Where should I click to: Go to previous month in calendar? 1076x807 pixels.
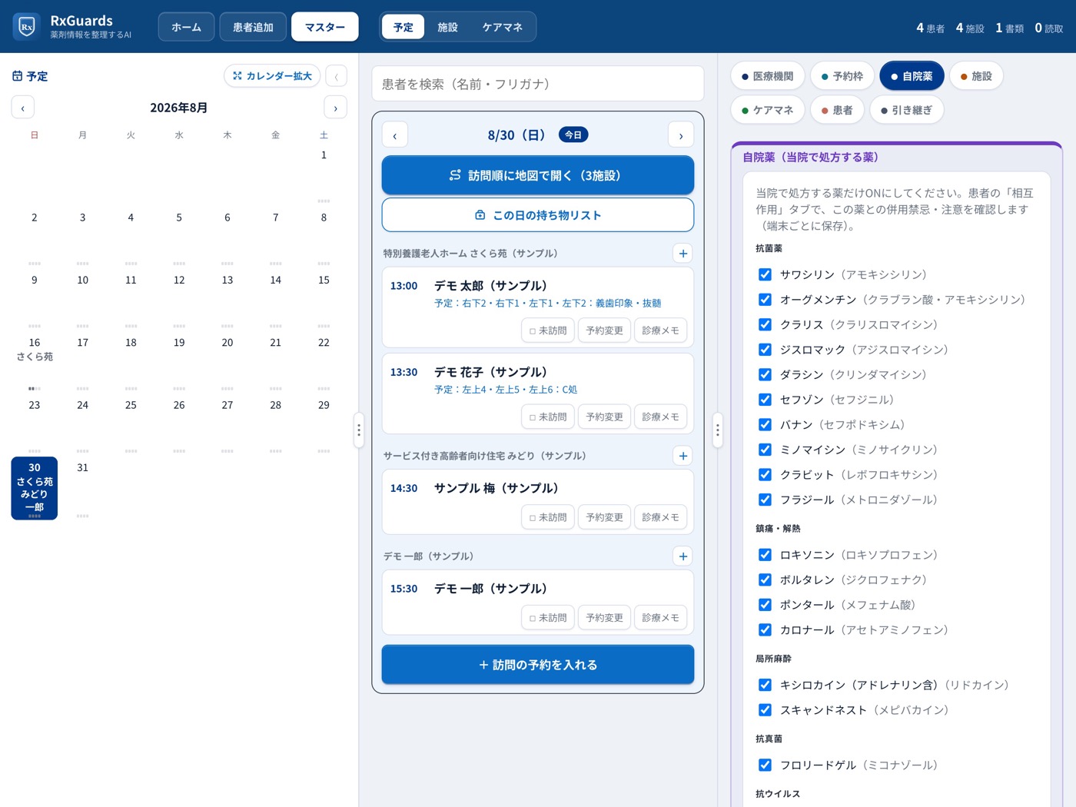click(23, 108)
